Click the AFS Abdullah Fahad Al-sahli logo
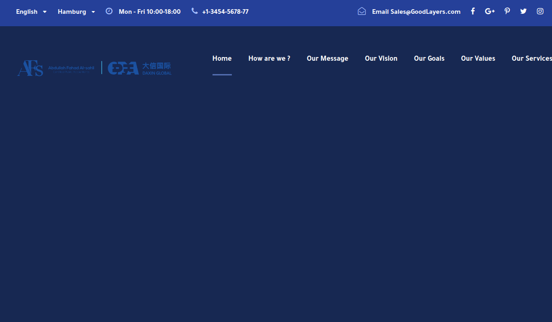 pyautogui.click(x=56, y=68)
